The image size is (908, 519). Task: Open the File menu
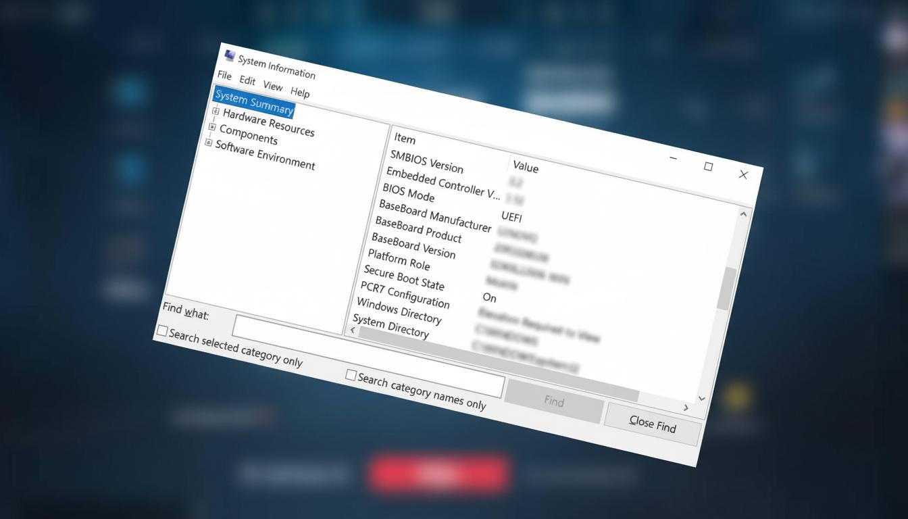coord(224,76)
